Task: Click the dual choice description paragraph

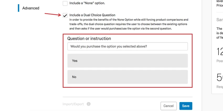Action: click(129, 24)
